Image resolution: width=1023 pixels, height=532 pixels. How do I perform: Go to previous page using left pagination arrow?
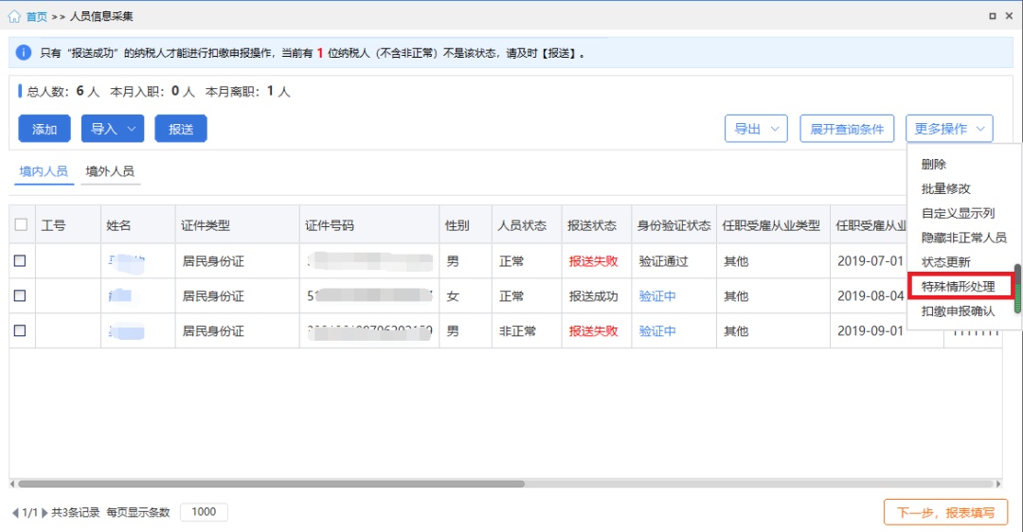click(x=15, y=512)
